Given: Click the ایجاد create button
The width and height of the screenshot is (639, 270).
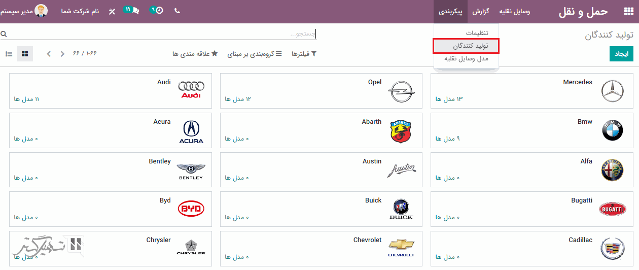Looking at the screenshot, I should point(621,54).
